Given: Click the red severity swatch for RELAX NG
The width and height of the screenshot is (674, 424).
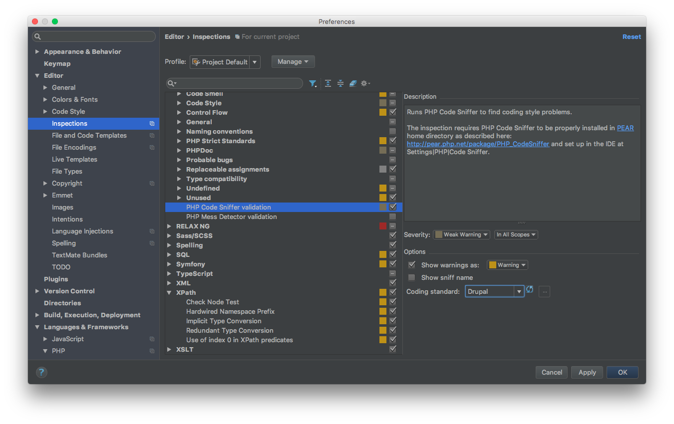Looking at the screenshot, I should coord(383,226).
